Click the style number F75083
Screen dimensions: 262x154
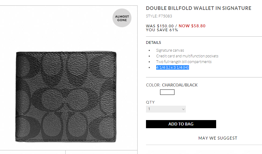point(159,16)
